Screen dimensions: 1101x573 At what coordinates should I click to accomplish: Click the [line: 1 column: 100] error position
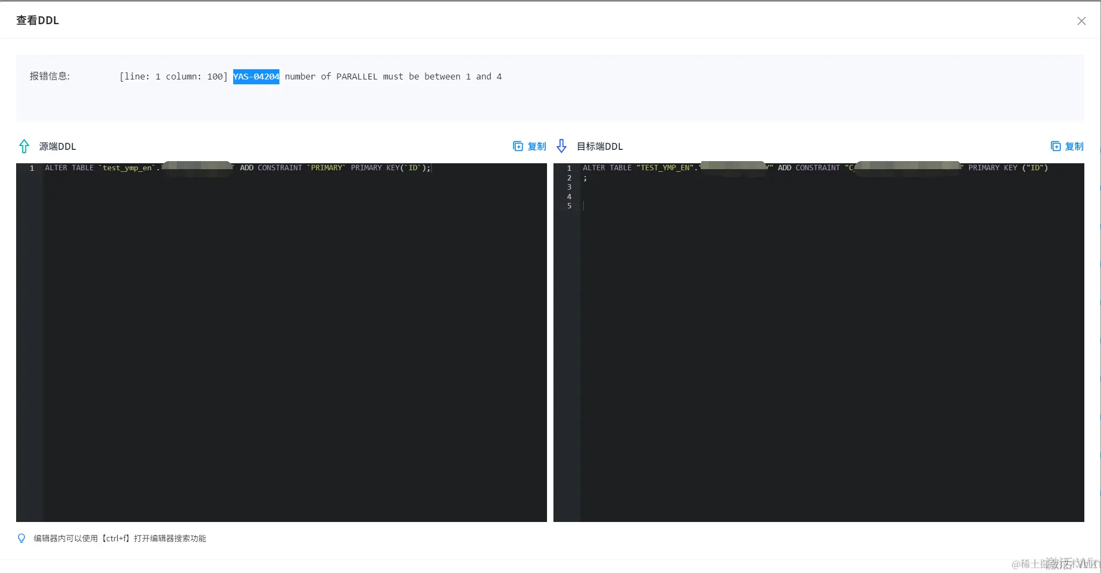point(174,76)
